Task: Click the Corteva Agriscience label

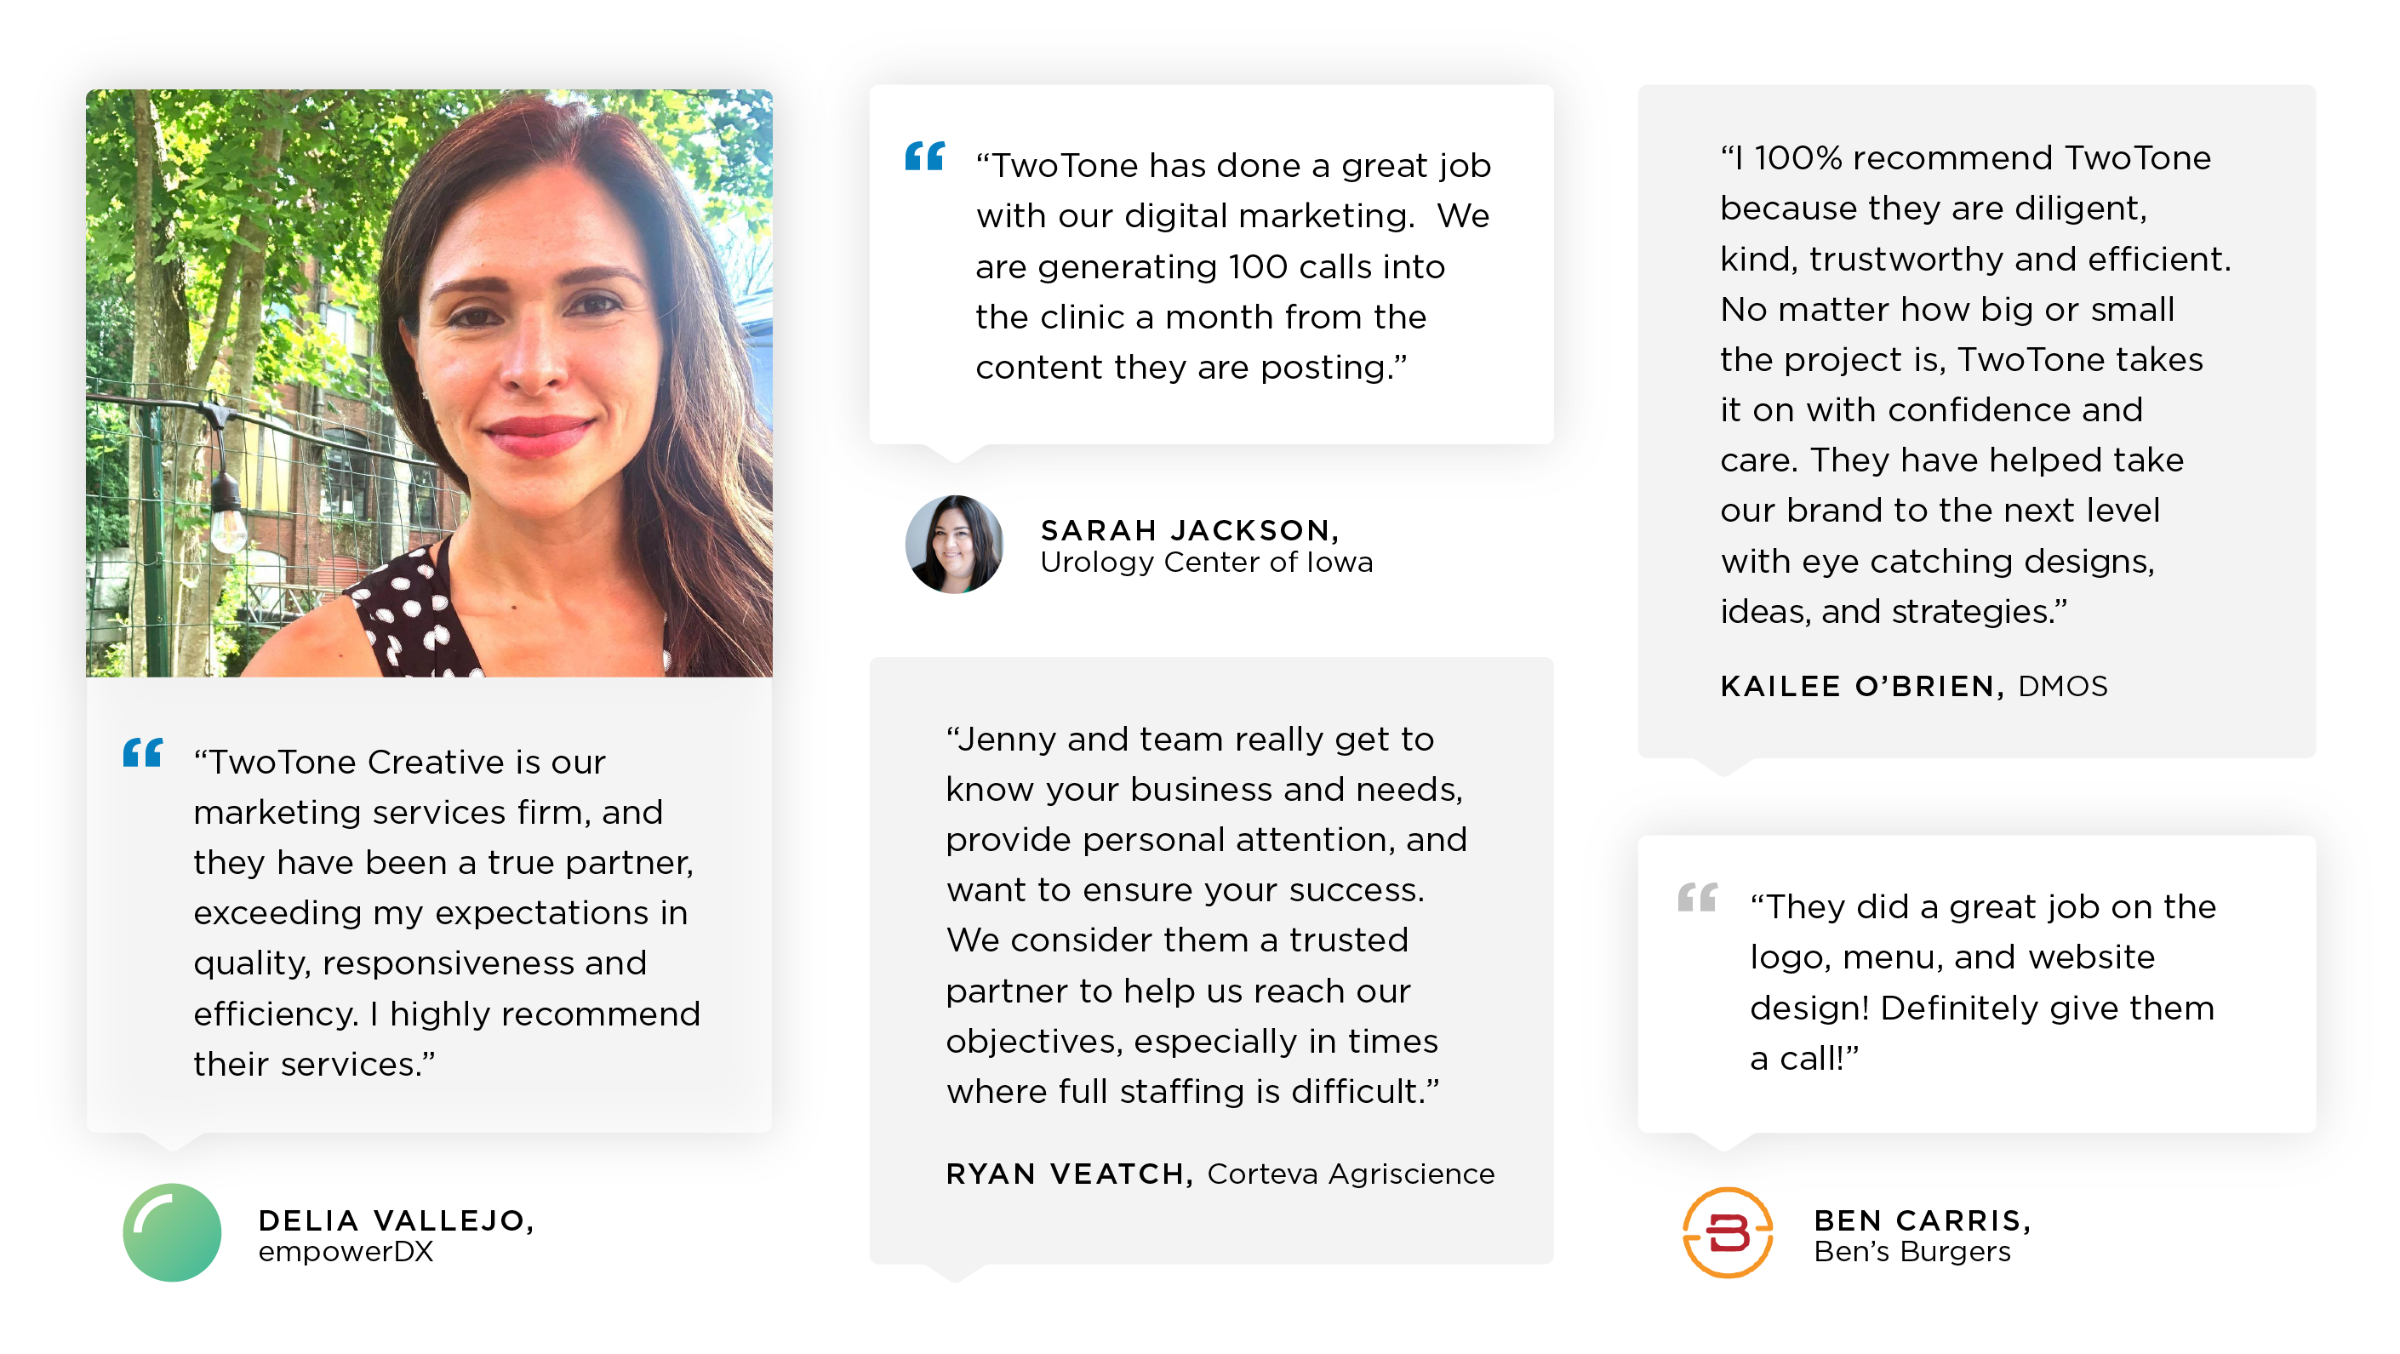Action: click(1351, 1174)
